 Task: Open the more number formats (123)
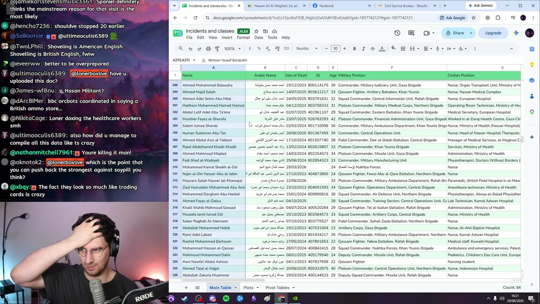tap(286, 49)
